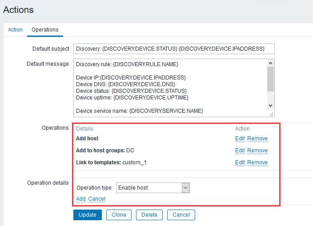The image size is (313, 226).
Task: Click the textarea resize handle
Action: pyautogui.click(x=271, y=114)
